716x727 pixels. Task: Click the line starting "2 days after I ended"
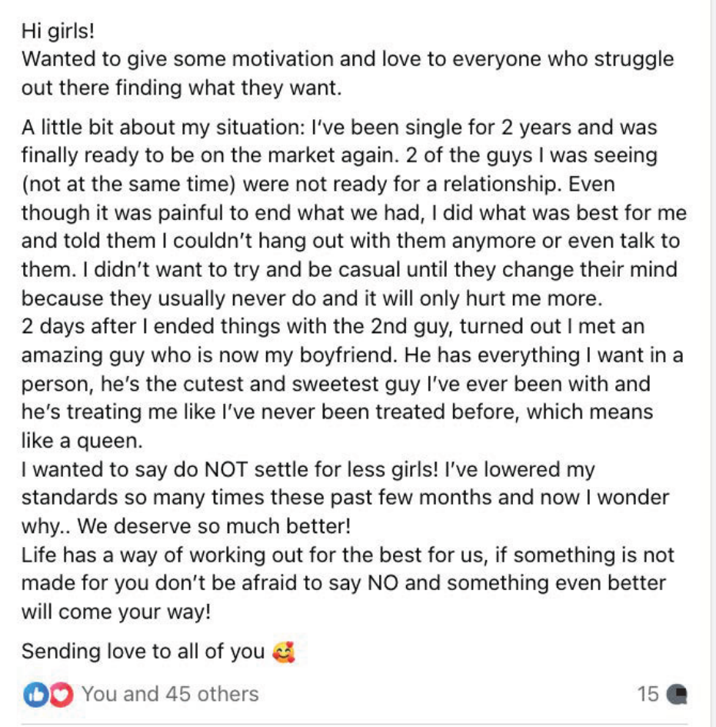click(333, 326)
